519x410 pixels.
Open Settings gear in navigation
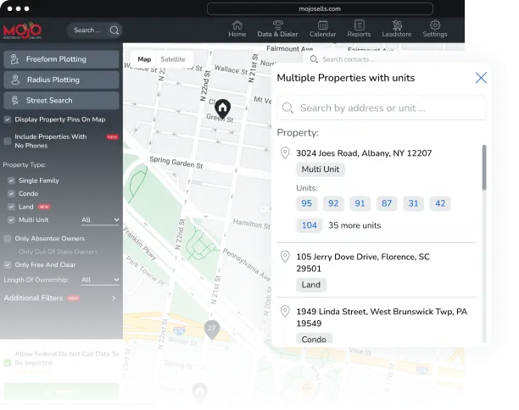tap(435, 29)
